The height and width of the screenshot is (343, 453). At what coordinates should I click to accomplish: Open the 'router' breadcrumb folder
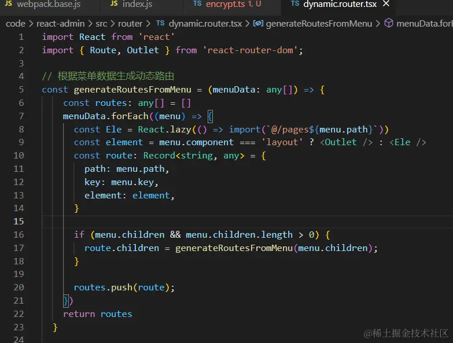(x=130, y=23)
